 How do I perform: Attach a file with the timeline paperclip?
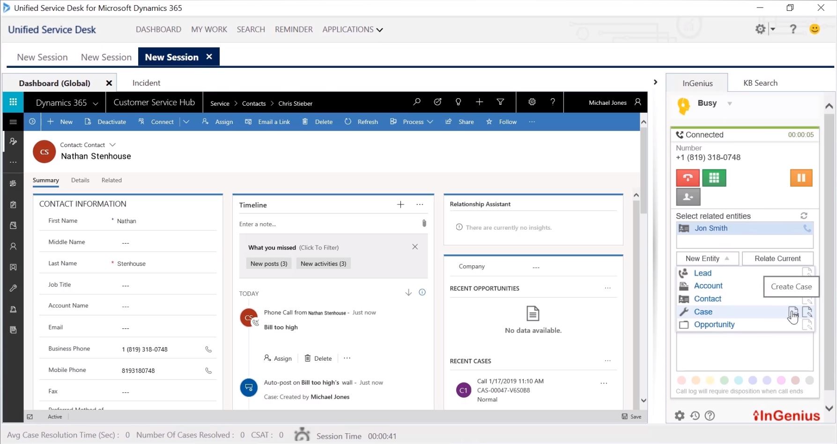(424, 224)
